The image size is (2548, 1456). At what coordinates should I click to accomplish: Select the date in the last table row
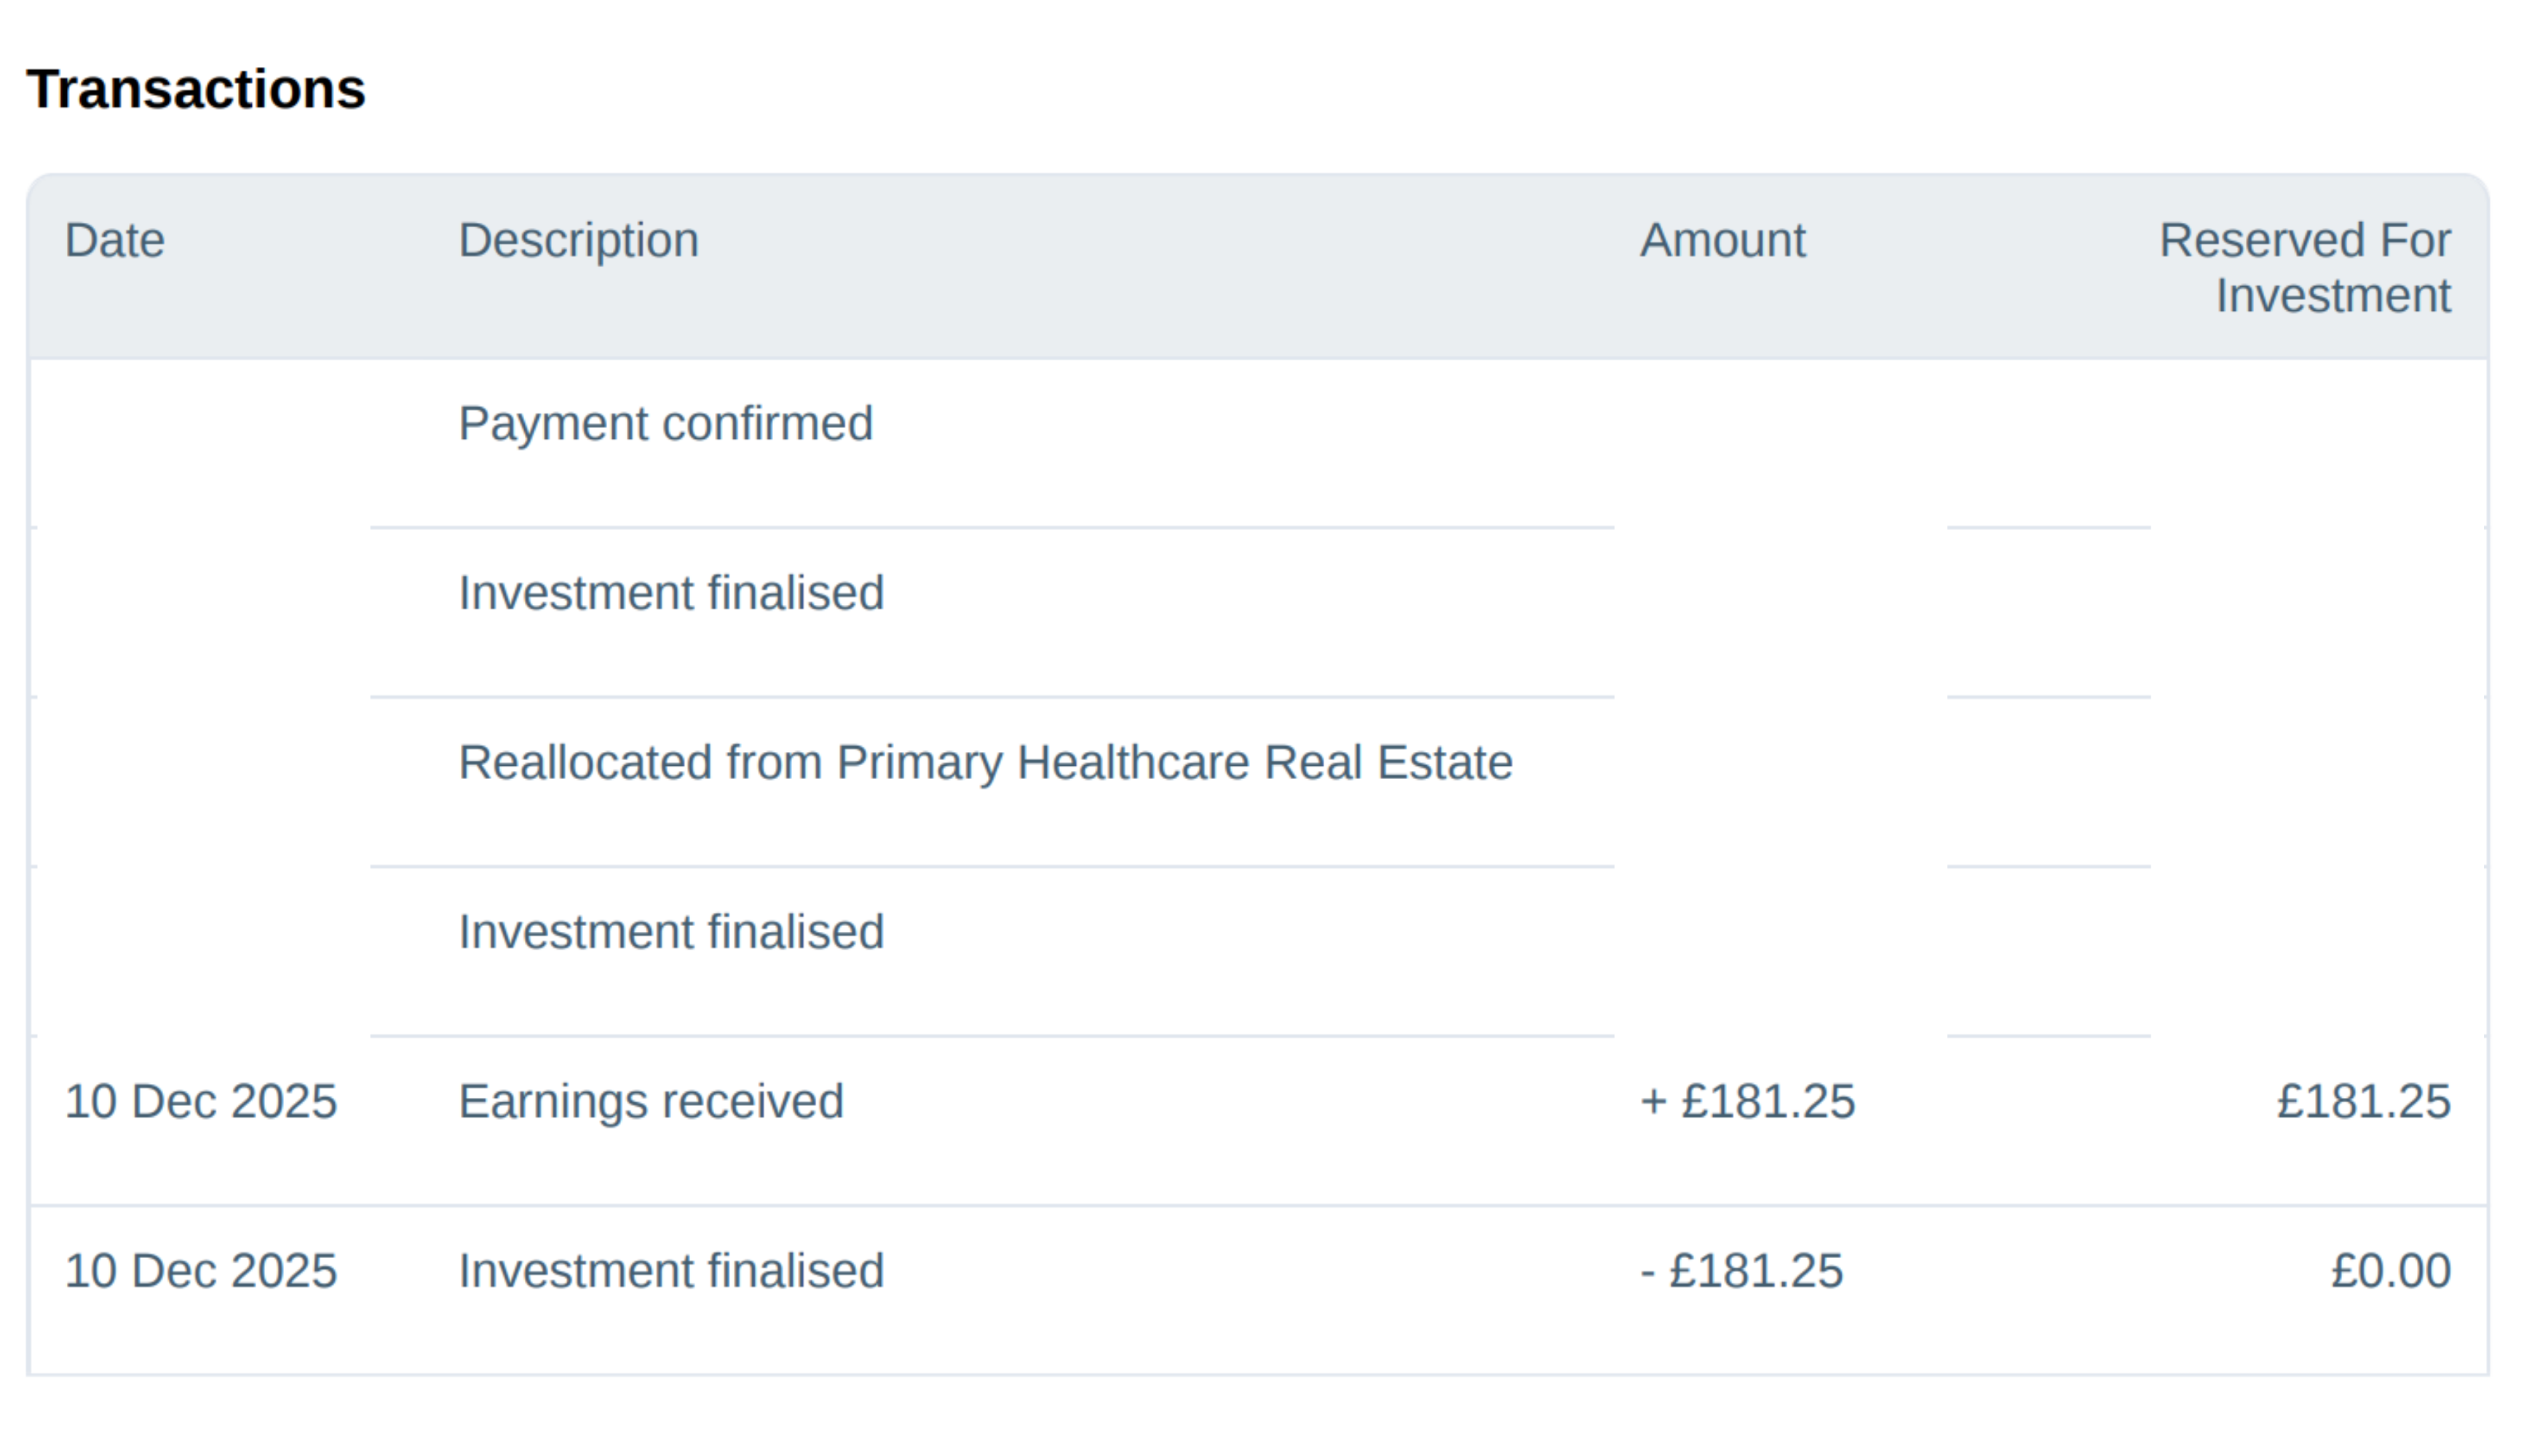coord(201,1271)
